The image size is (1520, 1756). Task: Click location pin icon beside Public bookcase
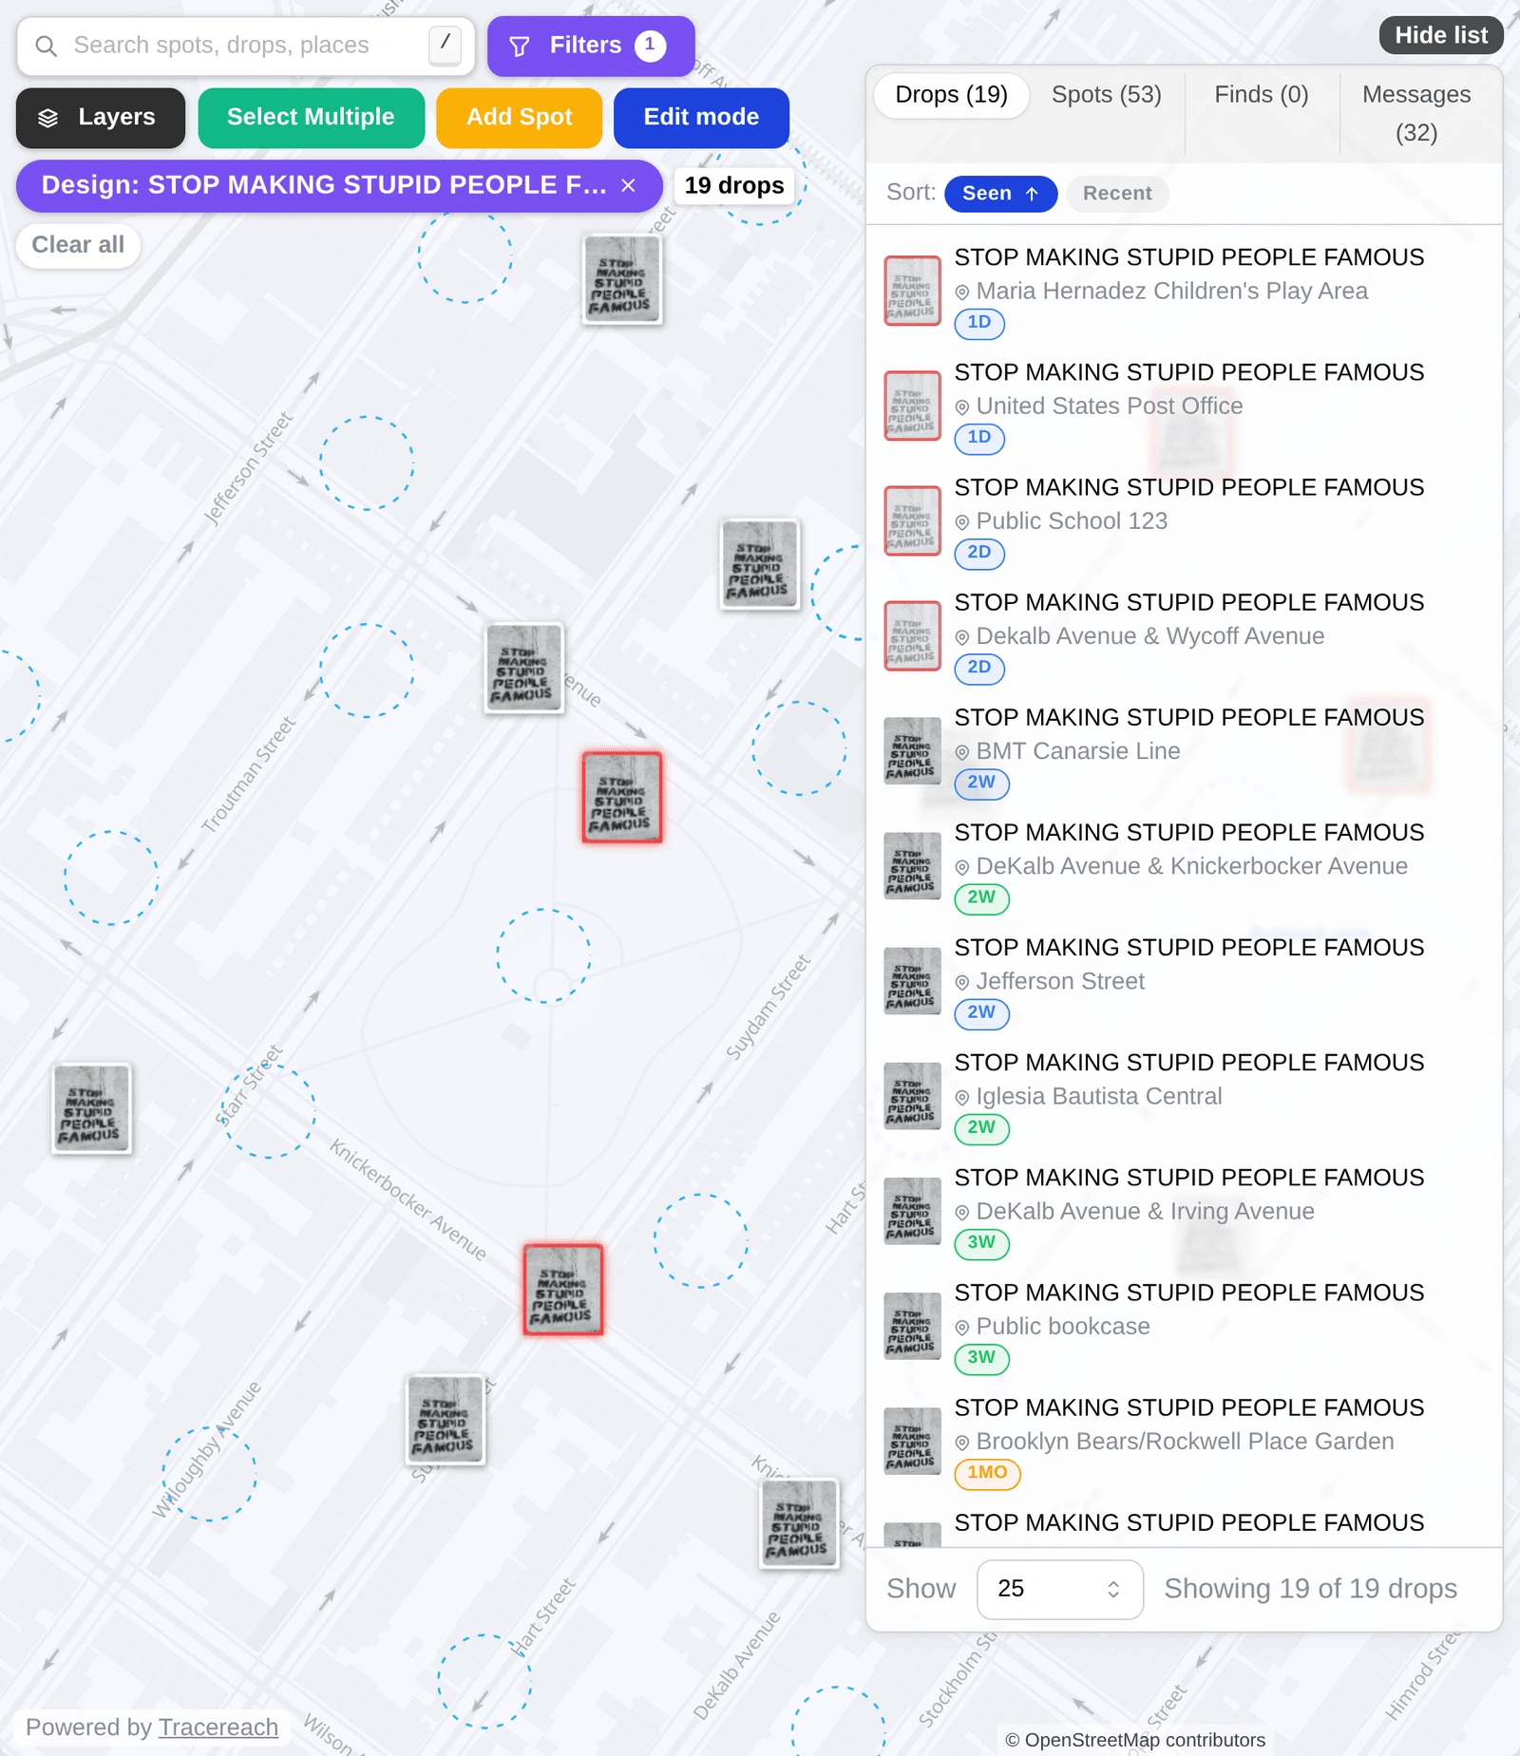click(962, 1328)
